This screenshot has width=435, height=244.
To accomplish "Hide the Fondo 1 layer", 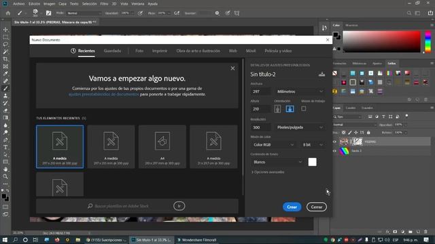I will (x=334, y=150).
